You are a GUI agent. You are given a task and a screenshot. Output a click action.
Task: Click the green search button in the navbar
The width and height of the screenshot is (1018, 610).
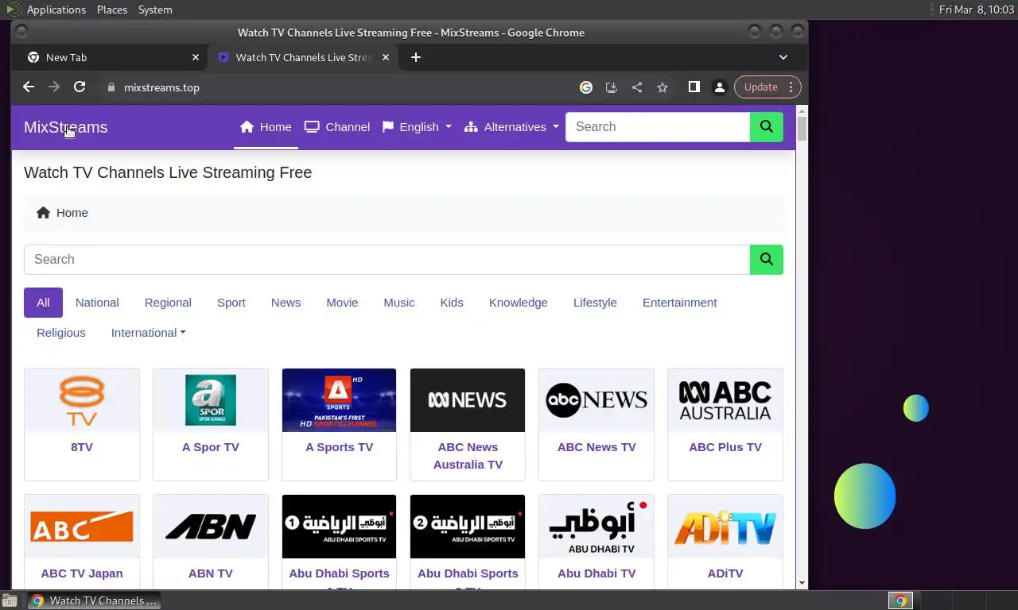[767, 127]
